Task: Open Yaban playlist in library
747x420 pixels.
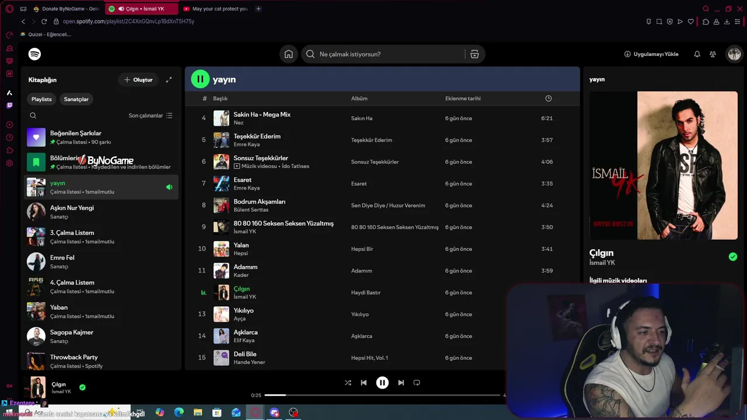Action: (x=102, y=311)
